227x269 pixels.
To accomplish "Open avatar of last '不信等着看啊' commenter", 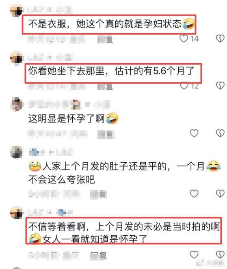I will (17, 213).
